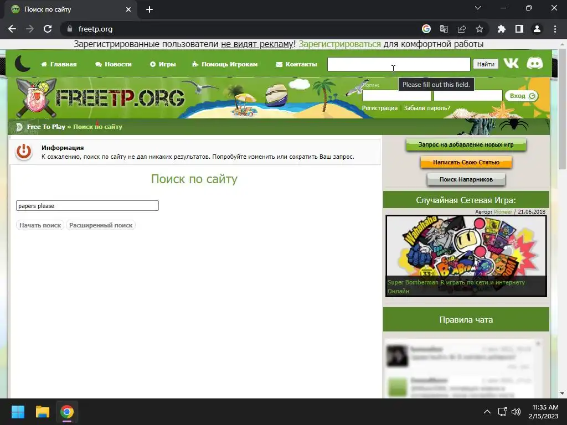Open Windows Start menu
This screenshot has height=425, width=567.
(x=18, y=412)
